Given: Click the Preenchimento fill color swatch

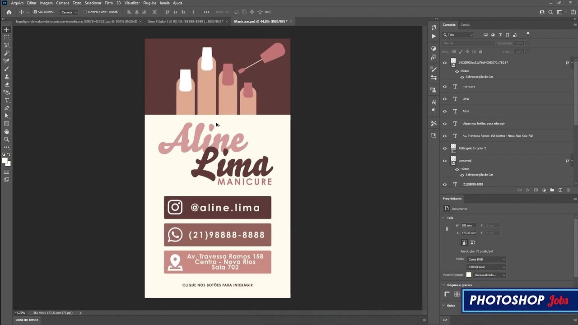Looking at the screenshot, I should pyautogui.click(x=469, y=275).
